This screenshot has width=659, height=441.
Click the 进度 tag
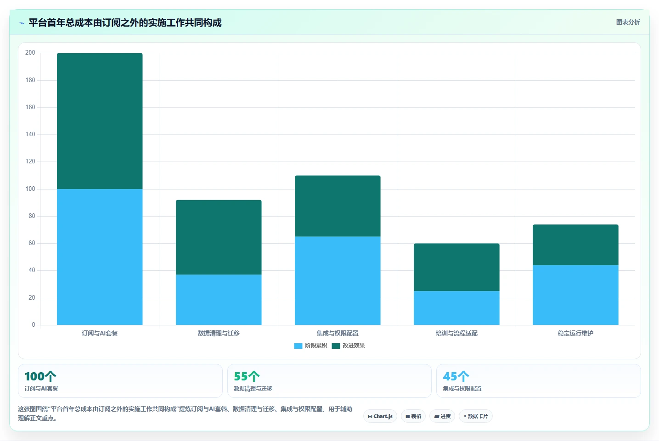tap(442, 416)
